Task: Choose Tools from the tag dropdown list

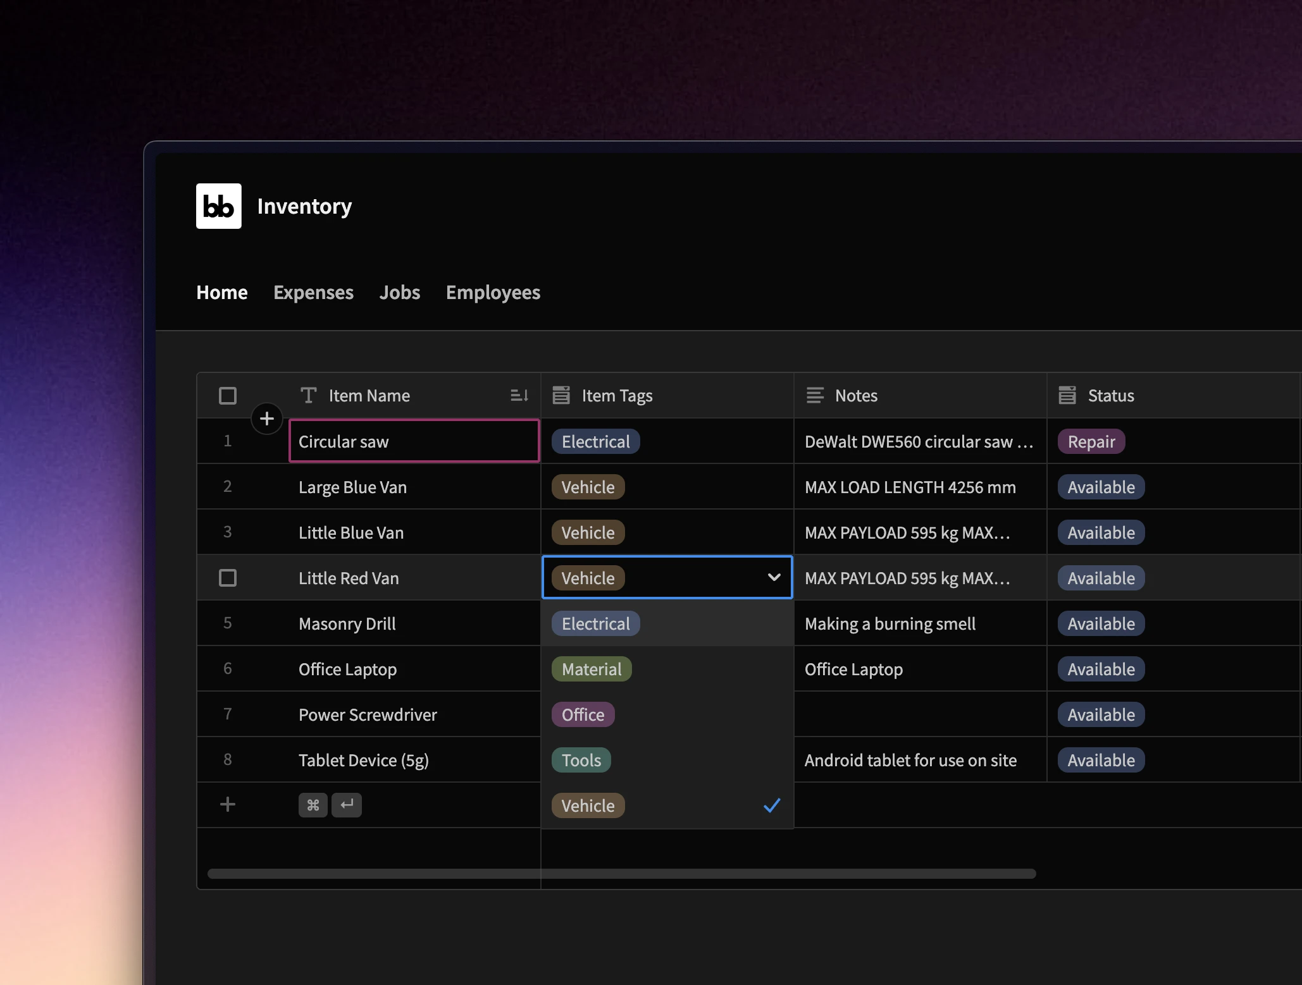Action: point(667,760)
